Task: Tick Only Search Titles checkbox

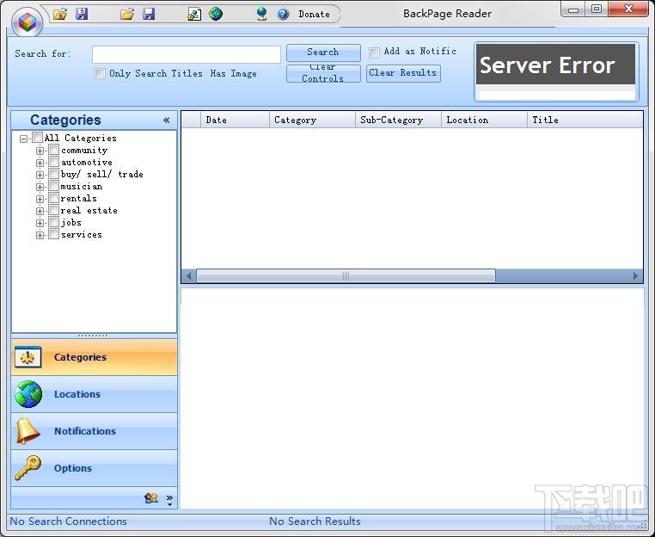Action: point(100,74)
